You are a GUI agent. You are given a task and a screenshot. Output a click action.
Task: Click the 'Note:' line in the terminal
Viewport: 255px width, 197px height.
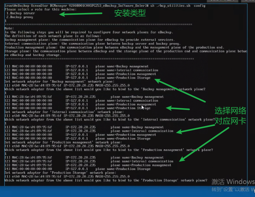9,28
